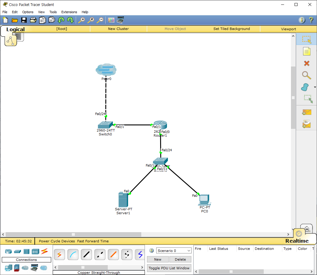Open the Activity Wizard icon
The image size is (317, 275).
point(43,20)
